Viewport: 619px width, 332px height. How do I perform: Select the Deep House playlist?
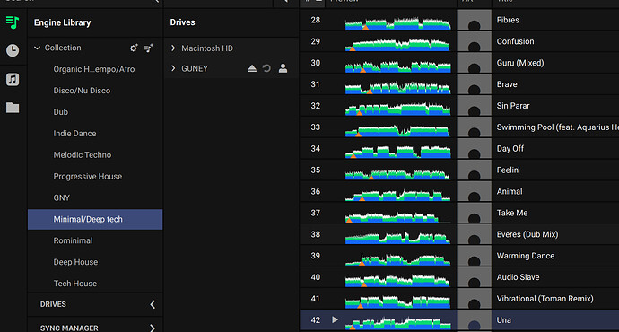click(75, 262)
